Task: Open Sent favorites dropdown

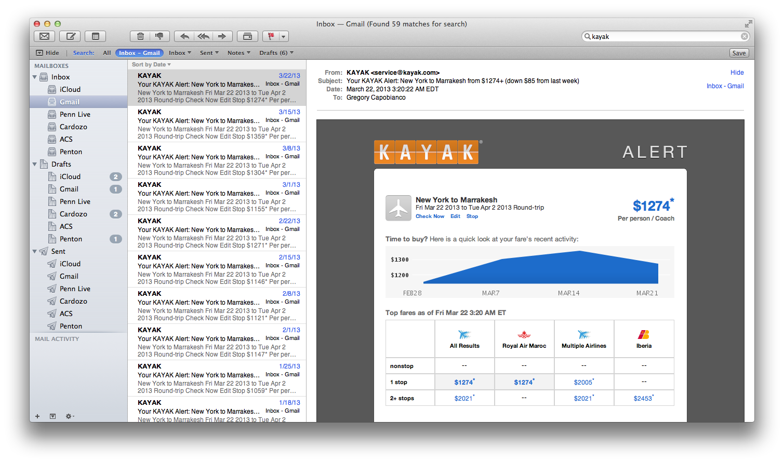Action: tap(209, 53)
